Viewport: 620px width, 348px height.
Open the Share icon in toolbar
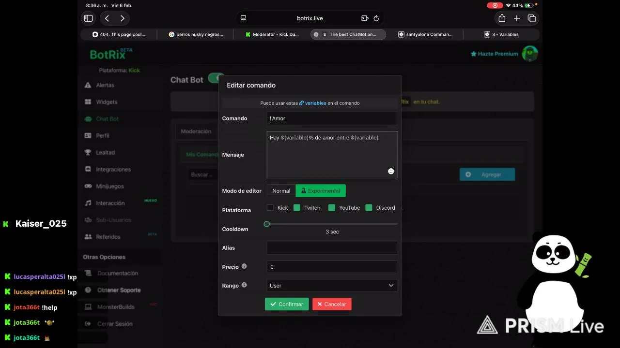tap(502, 18)
